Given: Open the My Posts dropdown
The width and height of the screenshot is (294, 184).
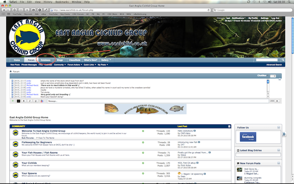Looking at the screenshot, I should point(103,65).
